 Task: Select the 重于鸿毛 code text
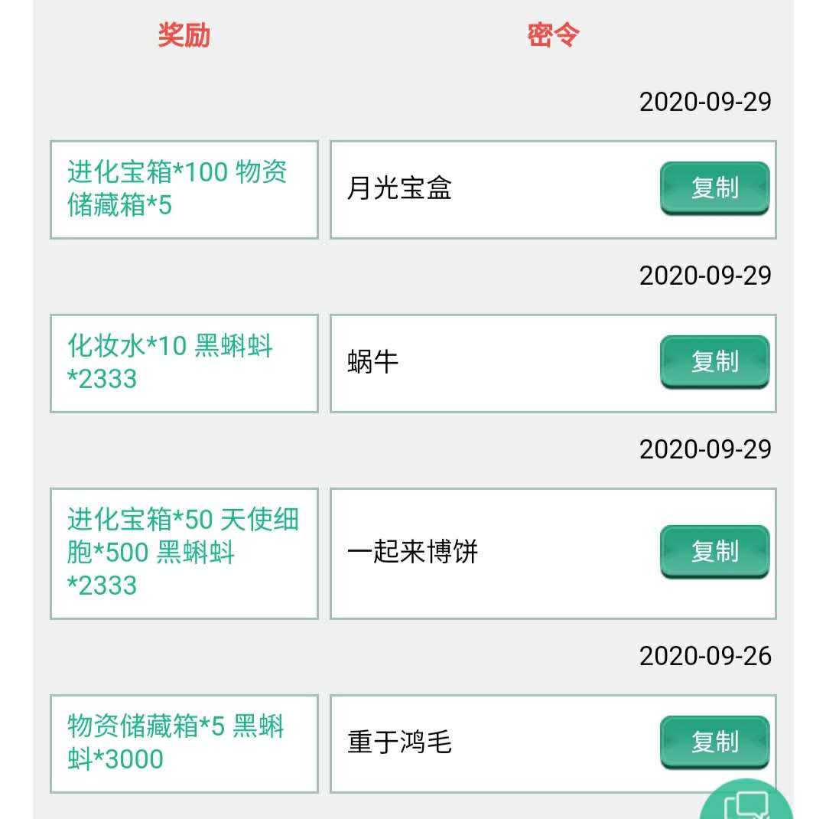(399, 742)
